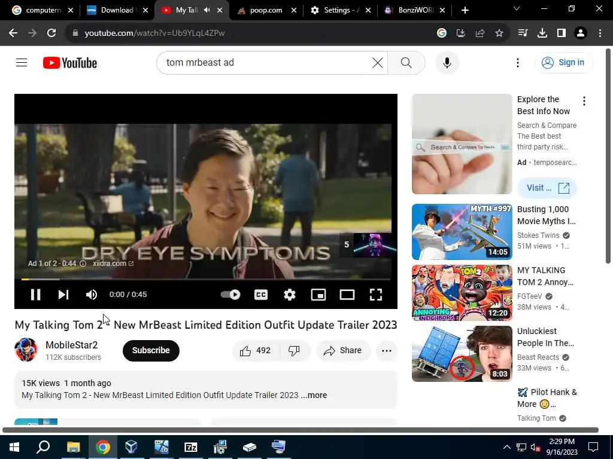
Task: Open media controls icon in toolbar
Action: tap(523, 33)
